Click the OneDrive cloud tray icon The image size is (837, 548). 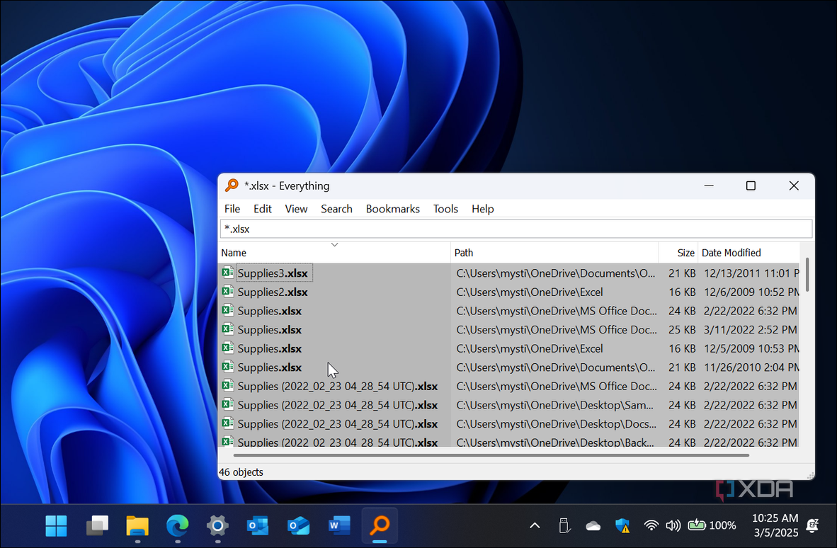pos(593,527)
